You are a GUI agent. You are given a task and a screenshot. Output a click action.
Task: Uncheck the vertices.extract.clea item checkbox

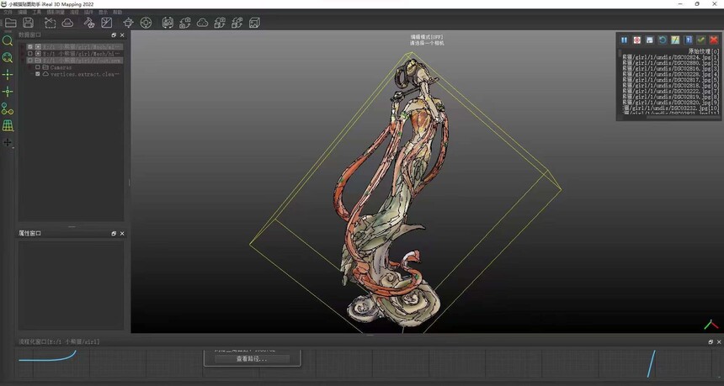tap(38, 74)
